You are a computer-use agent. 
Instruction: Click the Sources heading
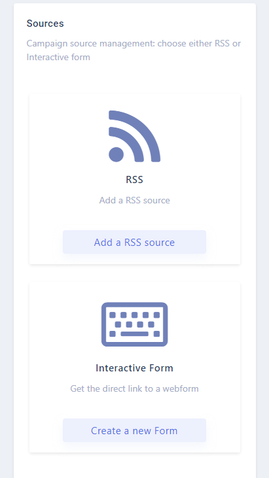click(x=45, y=24)
